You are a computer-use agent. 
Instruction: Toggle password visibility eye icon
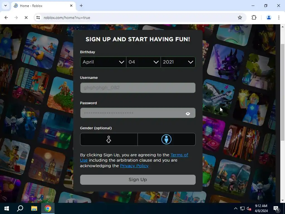click(188, 114)
